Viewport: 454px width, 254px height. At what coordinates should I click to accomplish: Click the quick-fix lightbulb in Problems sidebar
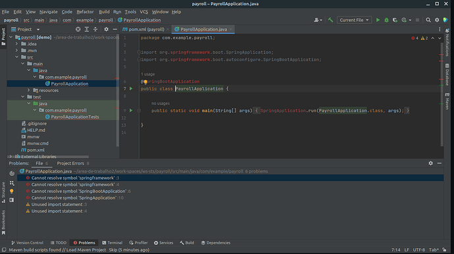point(12,191)
